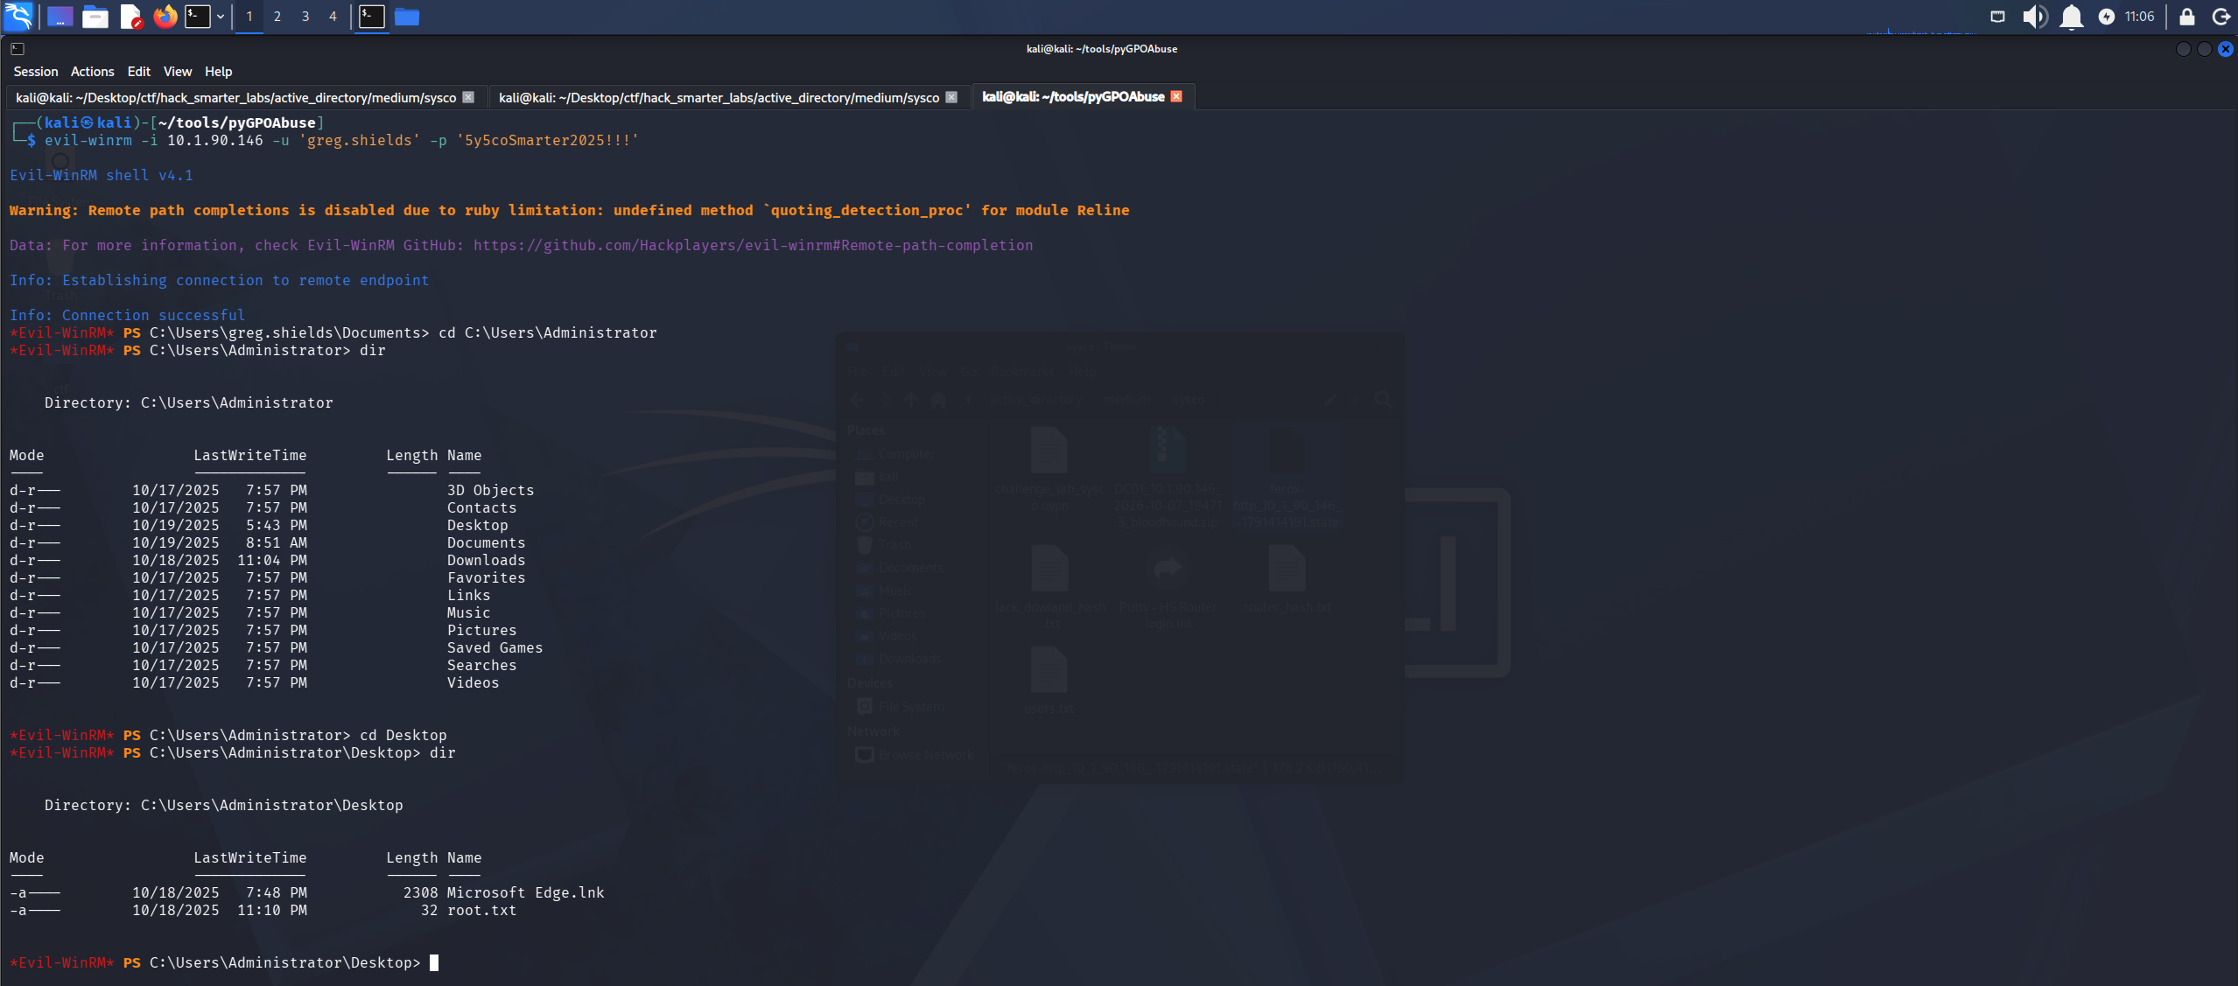Viewport: 2238px width, 986px height.
Task: Maximize the terminal window
Action: (x=2204, y=49)
